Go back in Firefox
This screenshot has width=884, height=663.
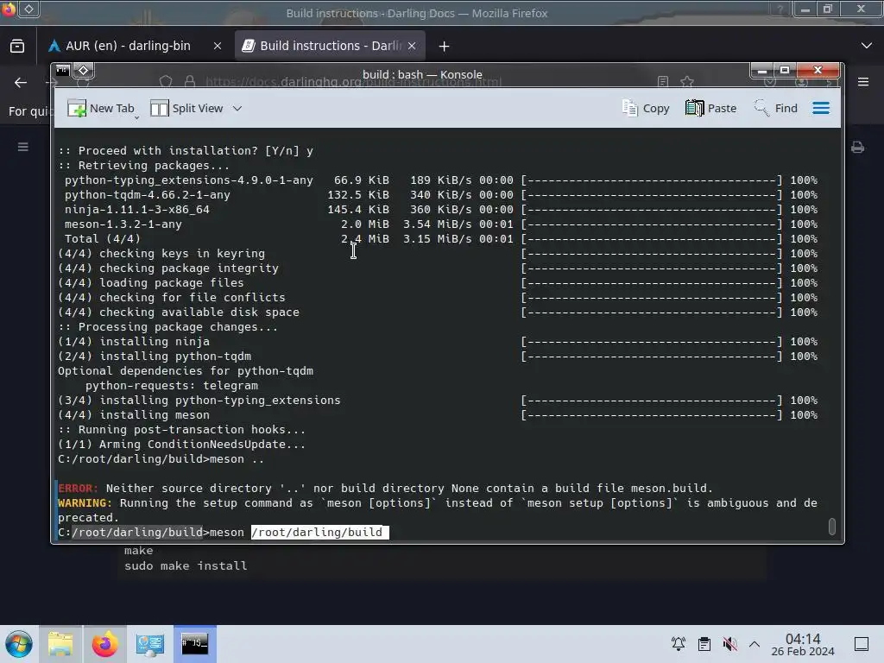click(x=21, y=82)
